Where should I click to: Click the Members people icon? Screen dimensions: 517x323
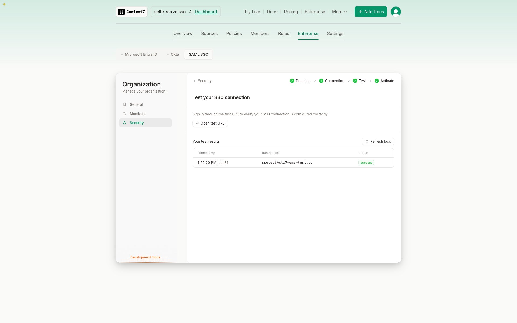[x=124, y=114]
